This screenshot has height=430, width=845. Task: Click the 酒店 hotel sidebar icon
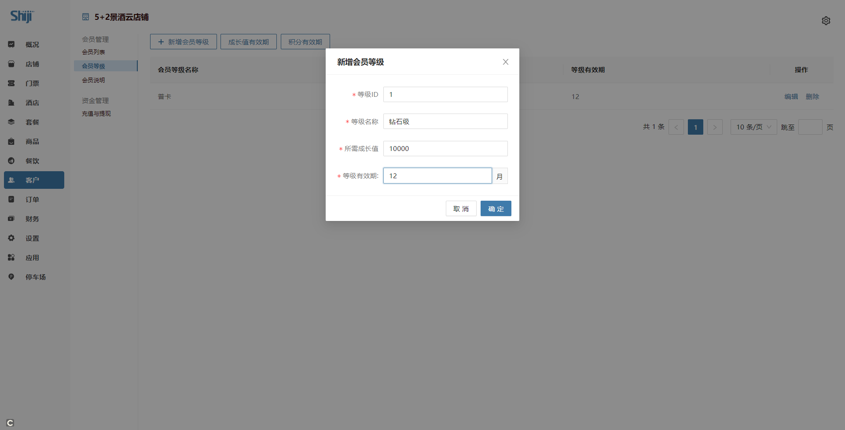[x=11, y=103]
